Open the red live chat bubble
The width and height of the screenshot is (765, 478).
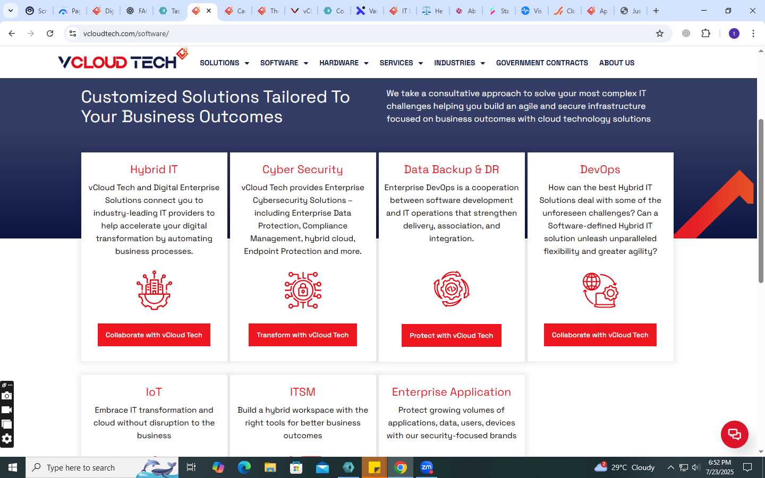[x=735, y=434]
